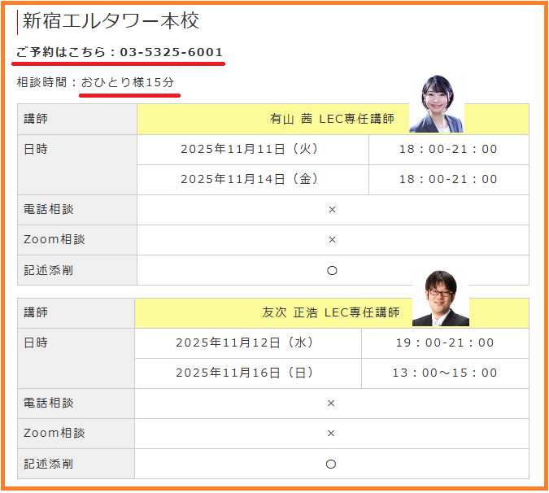Click the 日時 label in 有山's table
Screen dimensions: 549x493
tap(35, 149)
